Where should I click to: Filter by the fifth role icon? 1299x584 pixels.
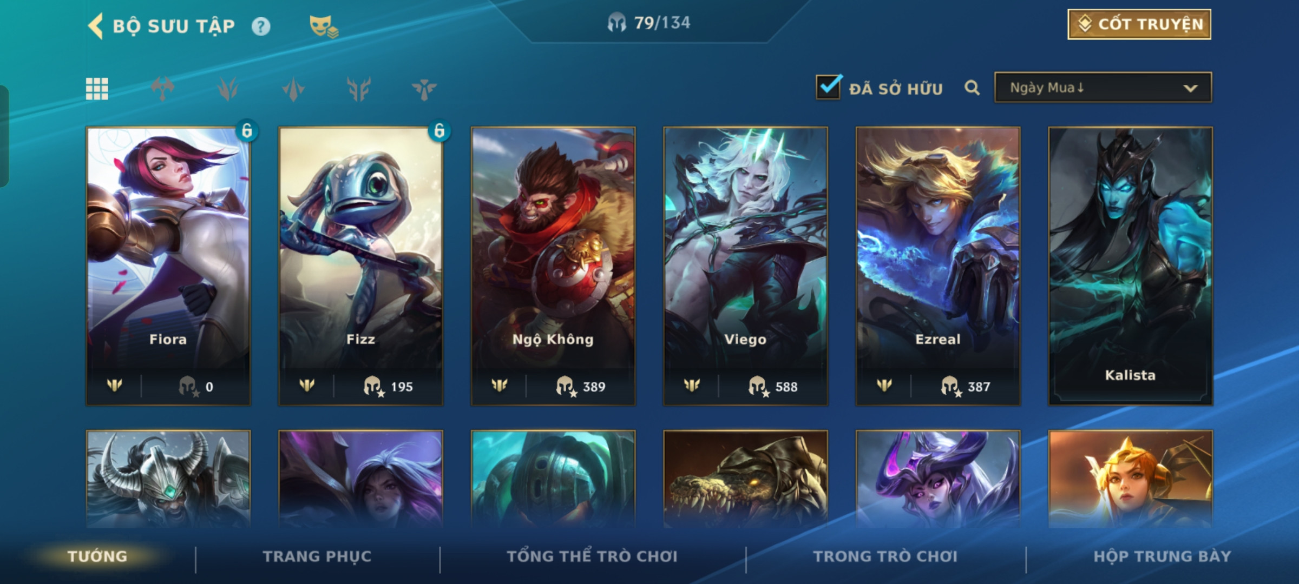click(x=424, y=89)
